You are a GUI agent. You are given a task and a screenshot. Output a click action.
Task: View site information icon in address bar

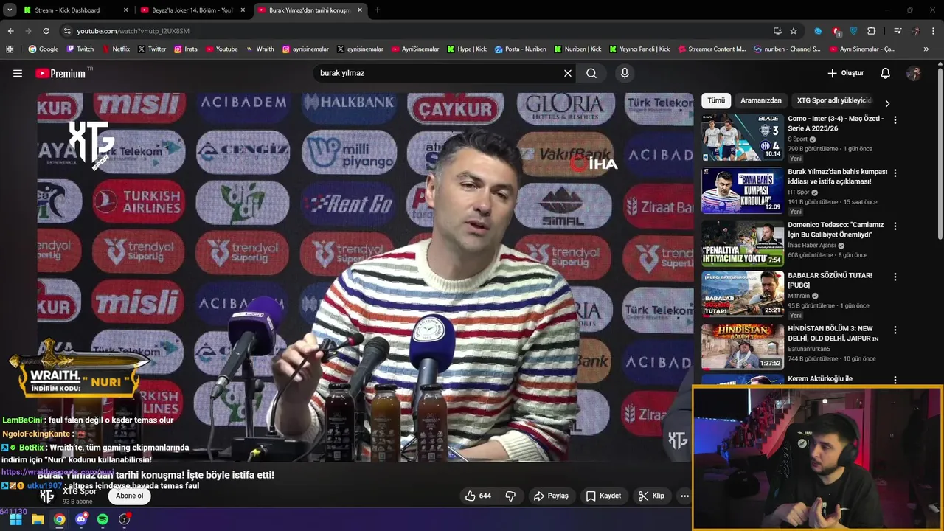pos(67,31)
